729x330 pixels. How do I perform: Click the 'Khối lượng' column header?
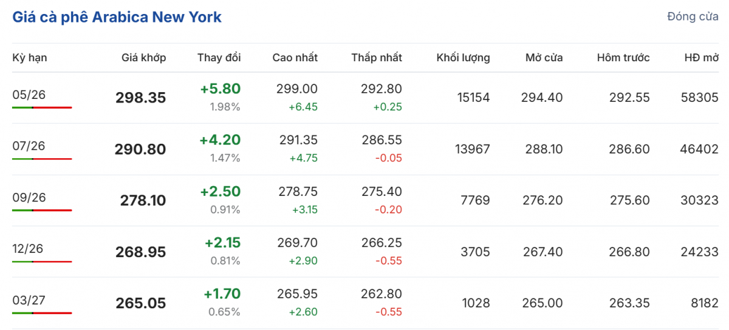pyautogui.click(x=463, y=58)
